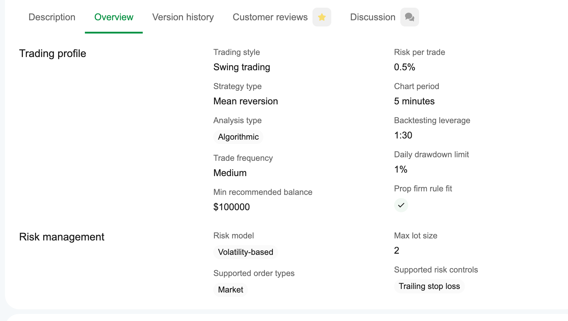Viewport: 568px width, 321px height.
Task: Click the 5 minutes chart period value
Action: pos(414,101)
